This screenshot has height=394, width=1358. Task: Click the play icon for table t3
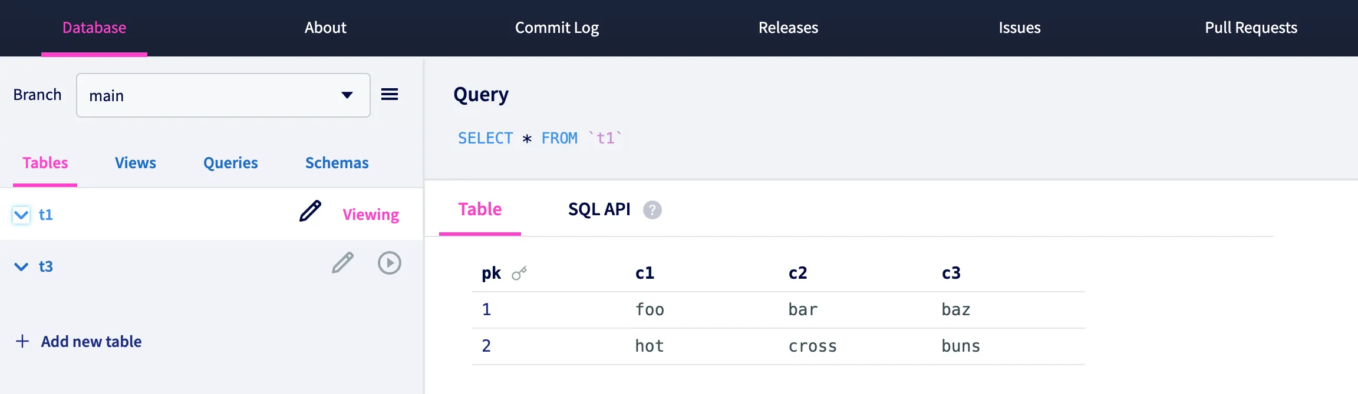389,263
